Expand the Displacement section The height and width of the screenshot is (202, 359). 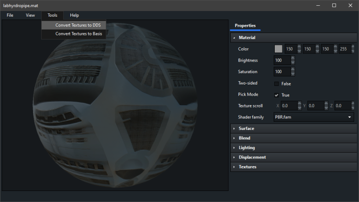[252, 157]
